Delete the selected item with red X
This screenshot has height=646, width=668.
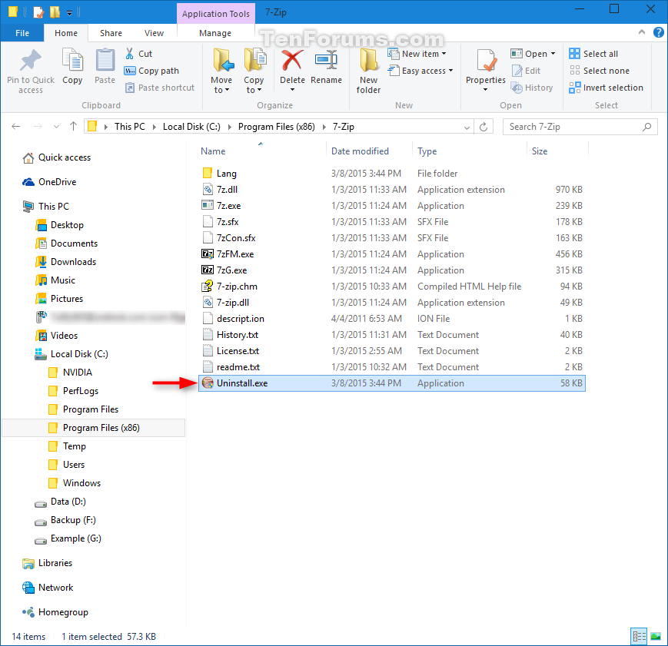tap(292, 60)
